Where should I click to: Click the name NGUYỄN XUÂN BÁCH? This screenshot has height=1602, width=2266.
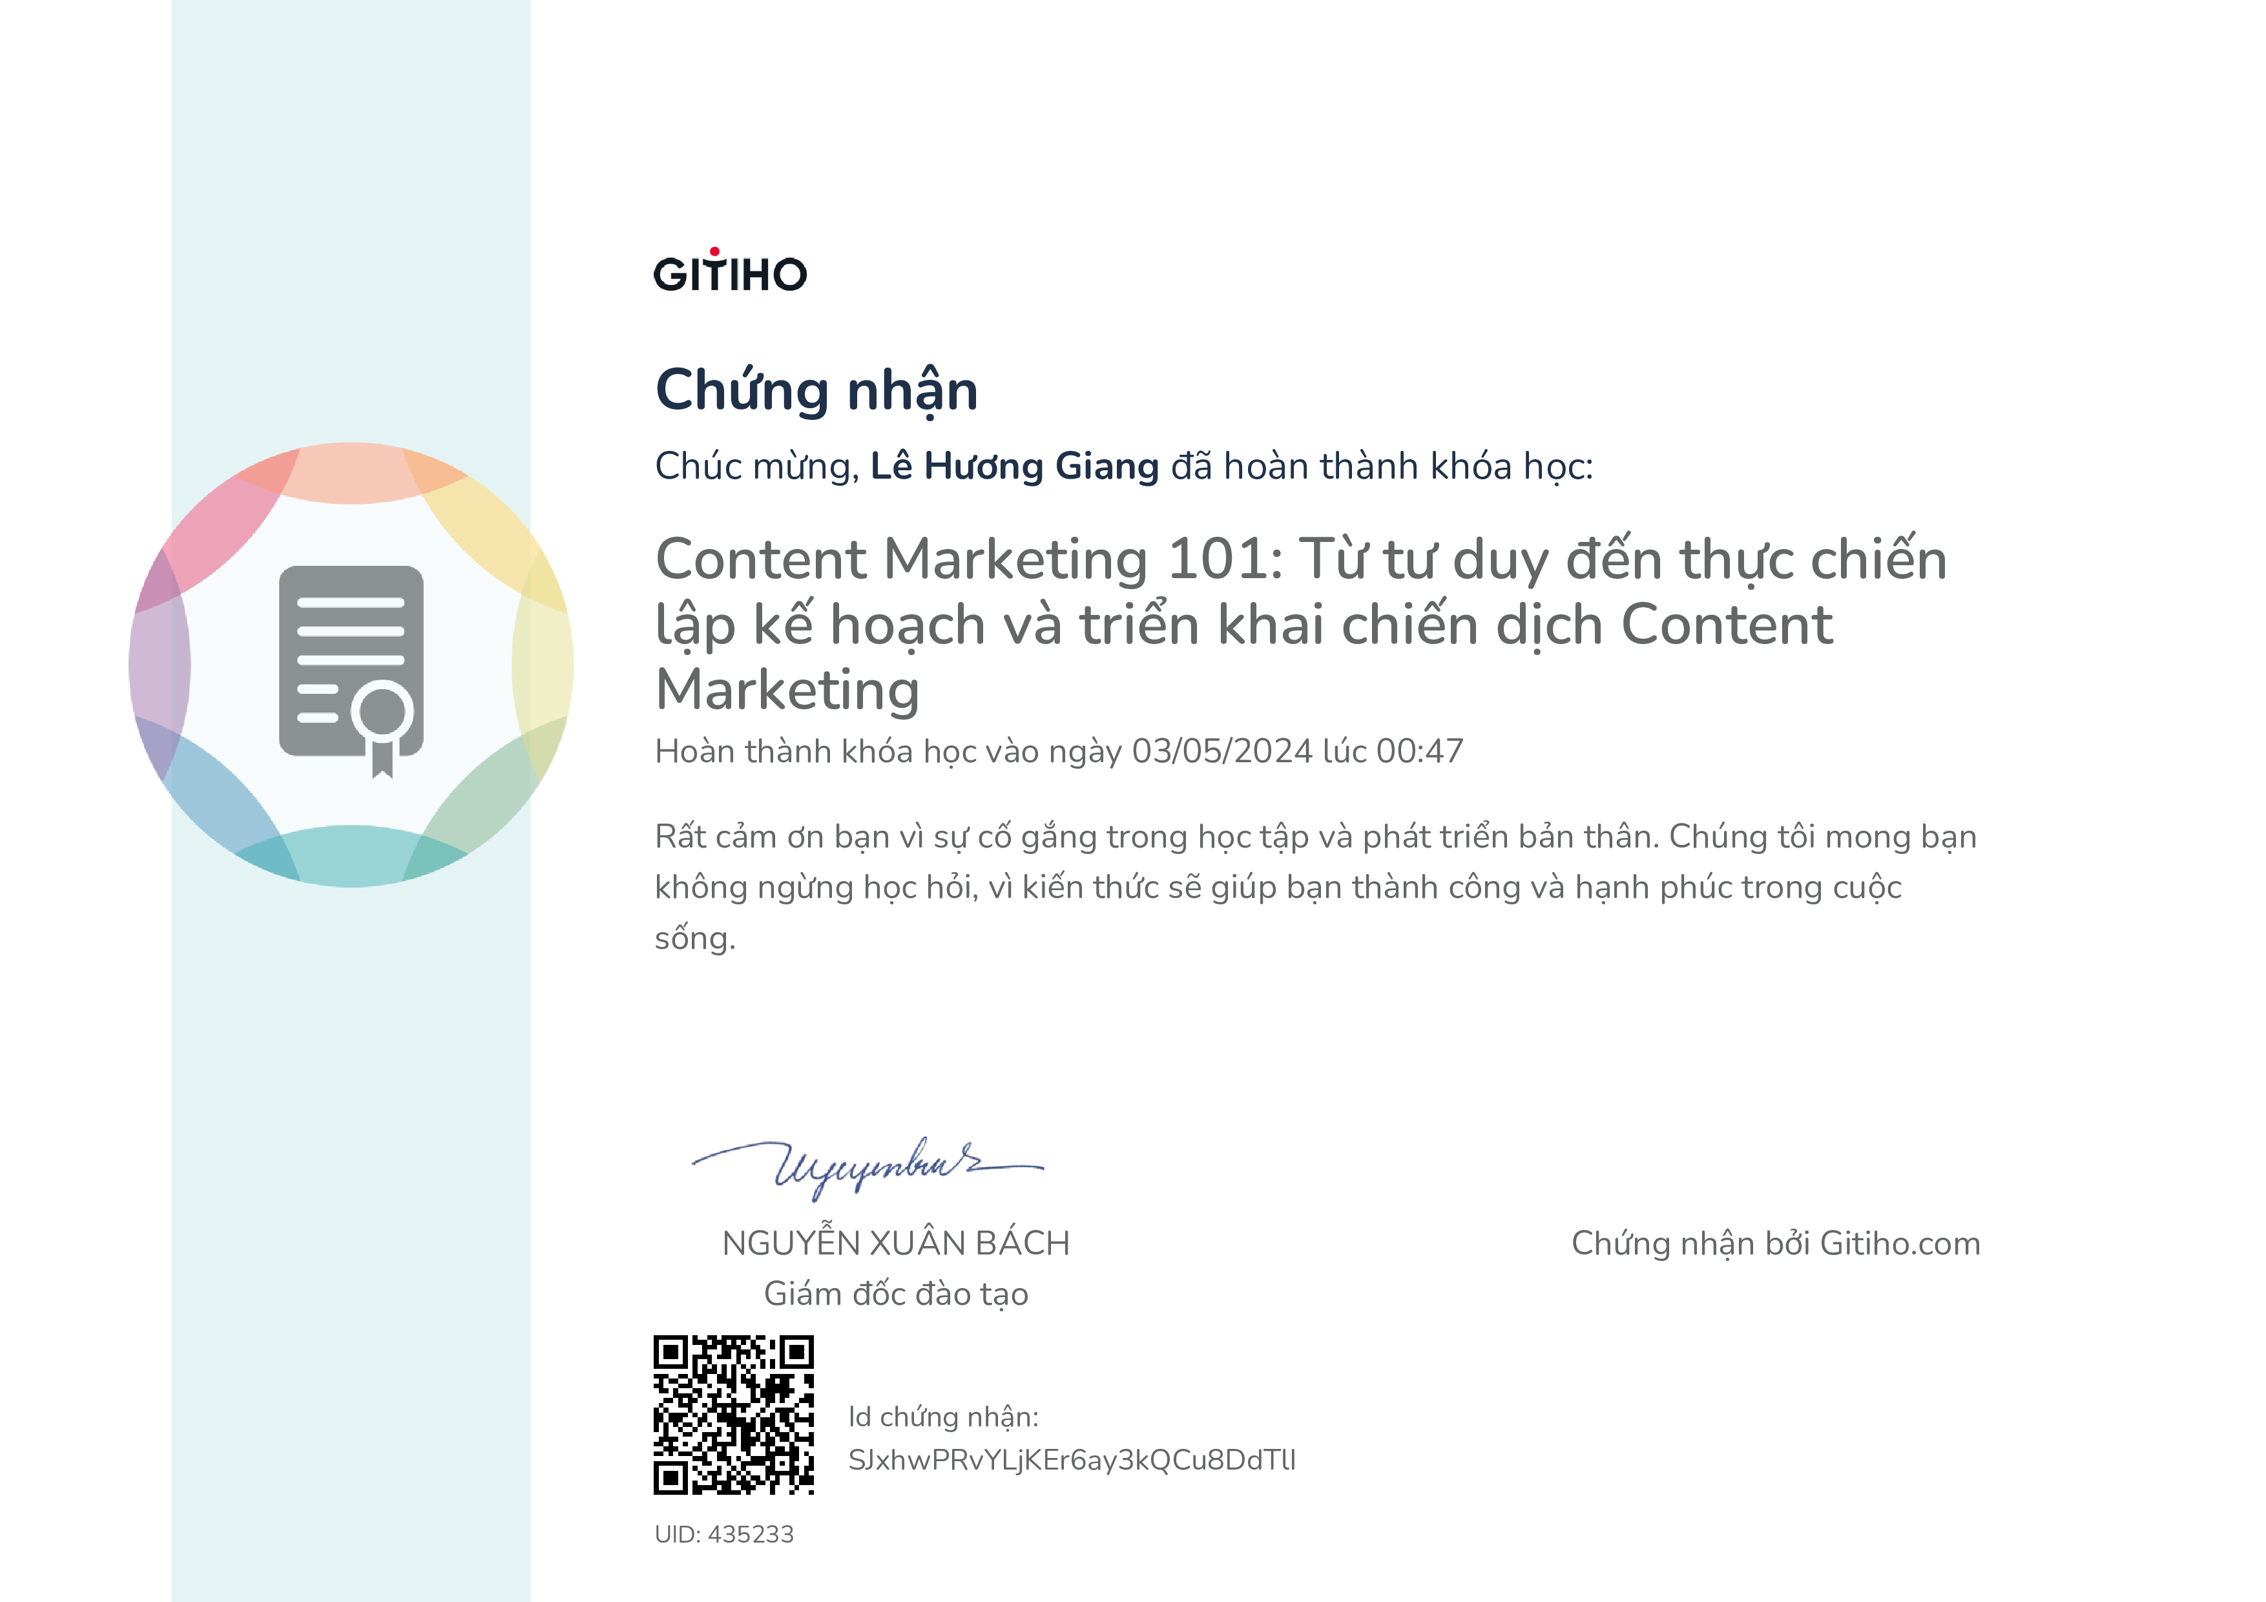point(895,1243)
